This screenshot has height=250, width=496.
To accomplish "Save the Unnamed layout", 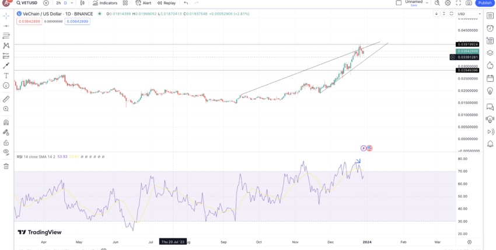I will point(414,5).
